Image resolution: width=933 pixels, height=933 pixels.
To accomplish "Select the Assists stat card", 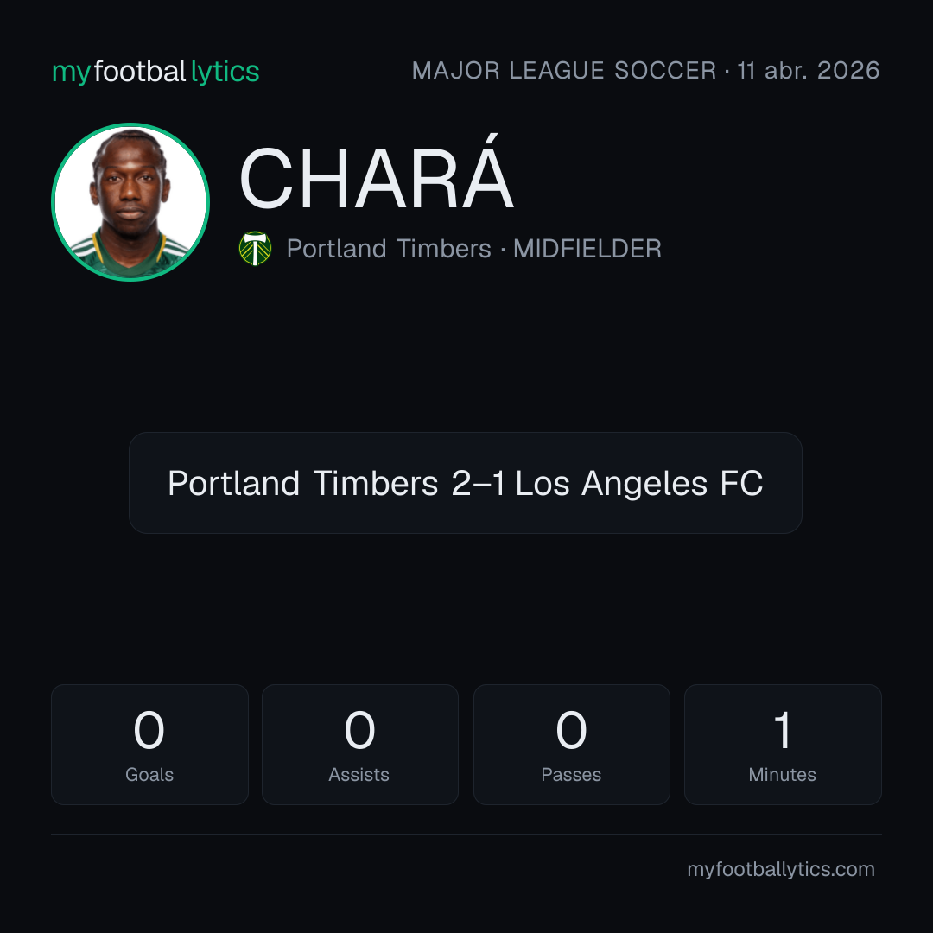I will point(360,745).
